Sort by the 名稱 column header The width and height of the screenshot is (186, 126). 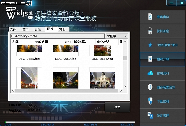22,42
